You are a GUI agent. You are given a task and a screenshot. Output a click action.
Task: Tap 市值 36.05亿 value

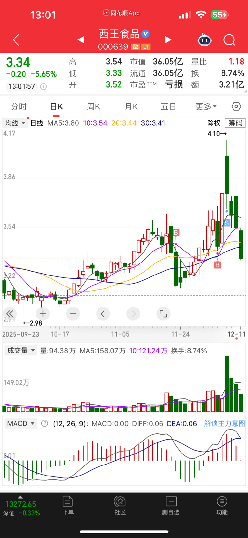click(x=168, y=62)
